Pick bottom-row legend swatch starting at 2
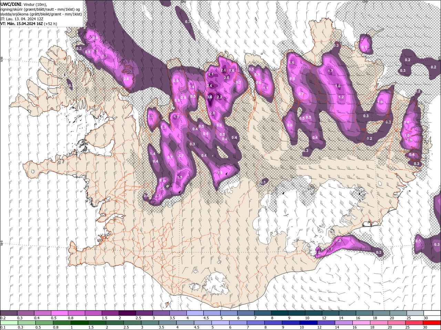Screen dimensions: 441x330 [x=115, y=322]
